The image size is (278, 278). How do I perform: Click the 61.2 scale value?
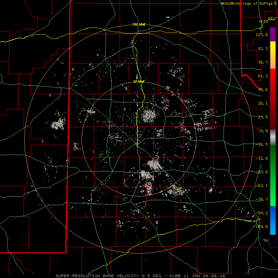pos(263,76)
